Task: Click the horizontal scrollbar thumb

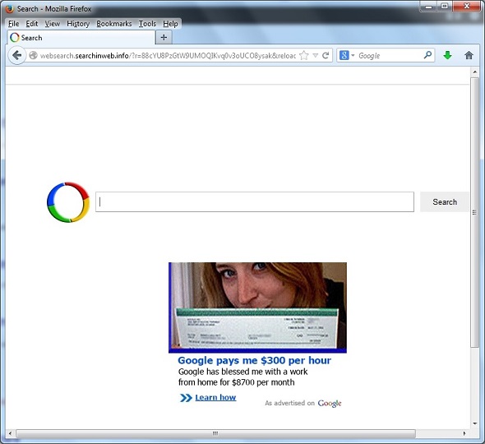Action: [x=215, y=433]
